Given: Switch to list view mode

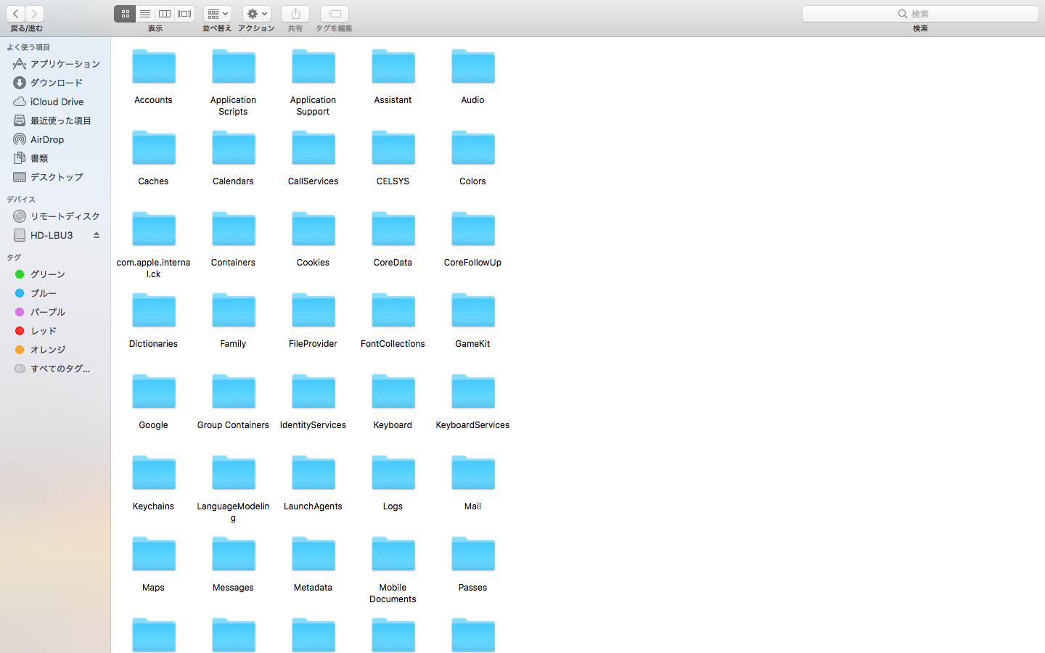Looking at the screenshot, I should coord(145,14).
